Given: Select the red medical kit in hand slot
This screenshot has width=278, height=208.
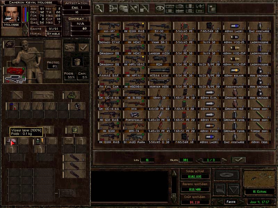Looking at the screenshot, I should [x=15, y=71].
